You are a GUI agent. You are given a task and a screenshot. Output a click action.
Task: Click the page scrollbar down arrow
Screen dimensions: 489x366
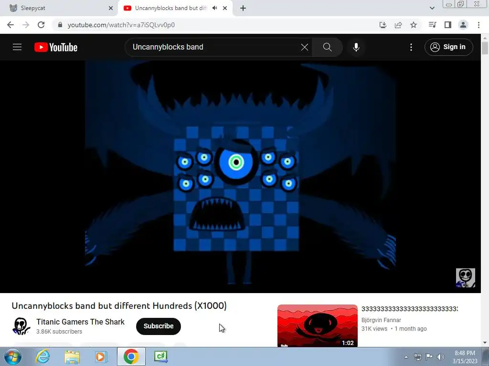(x=485, y=343)
